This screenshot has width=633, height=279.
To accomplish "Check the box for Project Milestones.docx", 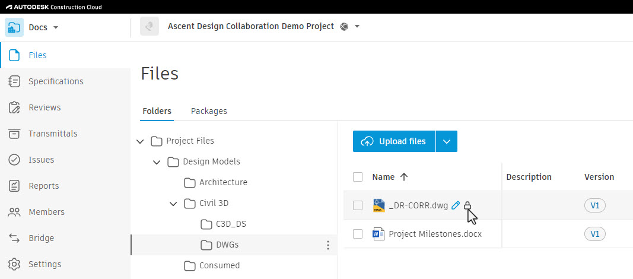I will click(358, 234).
